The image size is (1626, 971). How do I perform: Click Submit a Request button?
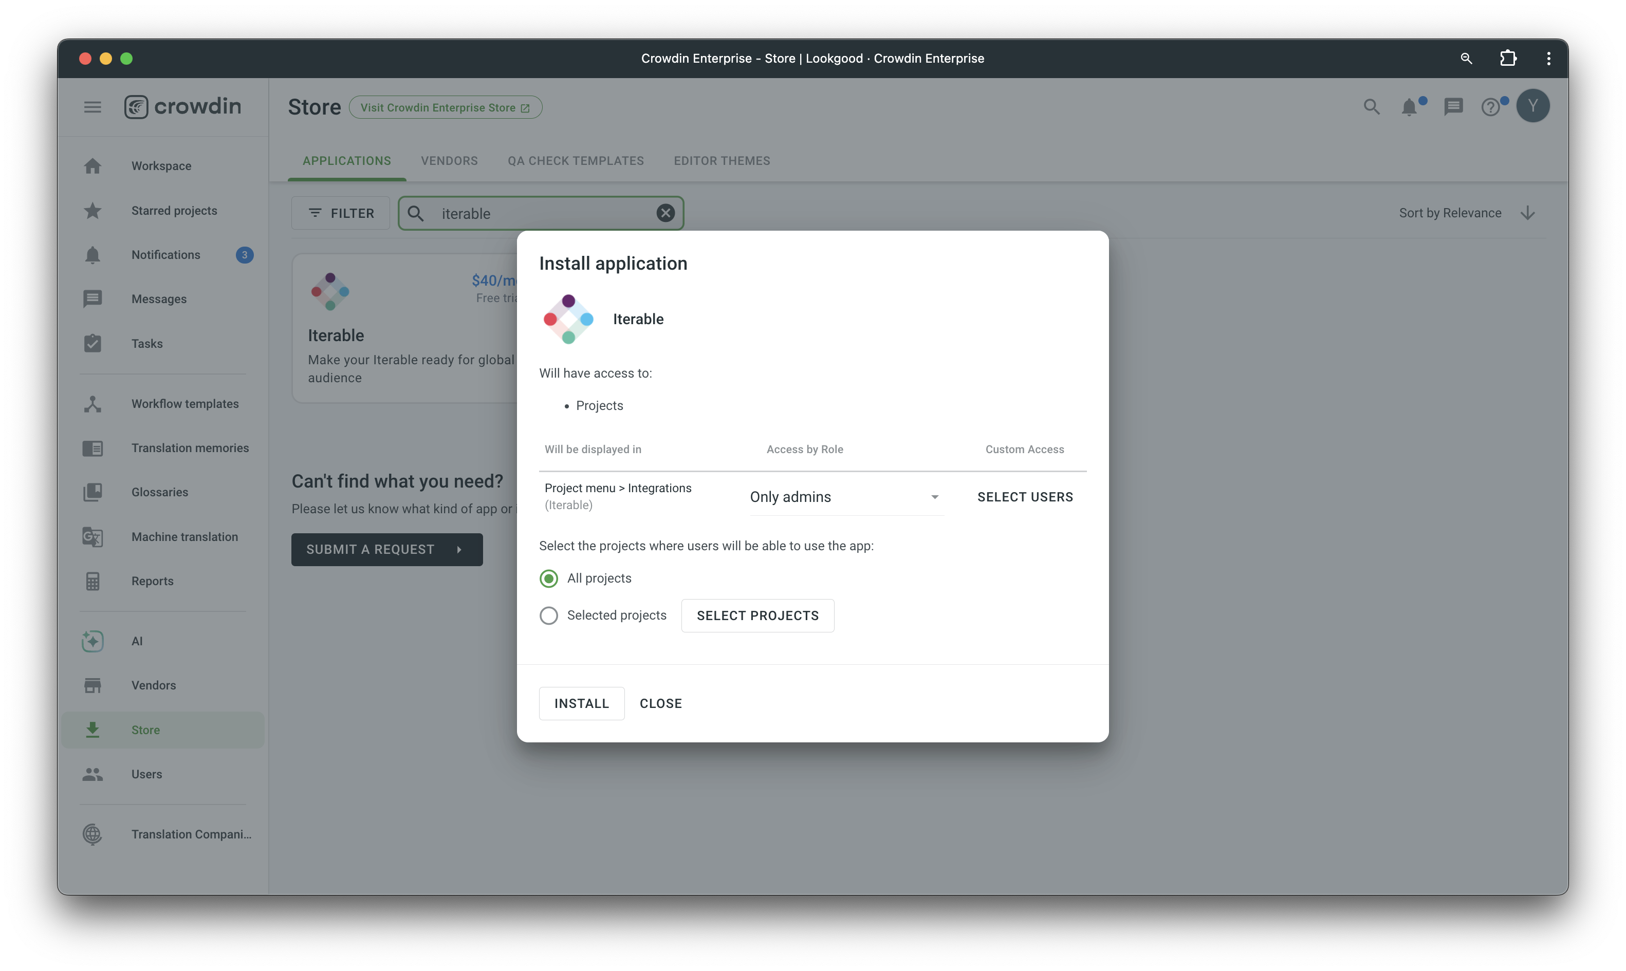tap(386, 550)
